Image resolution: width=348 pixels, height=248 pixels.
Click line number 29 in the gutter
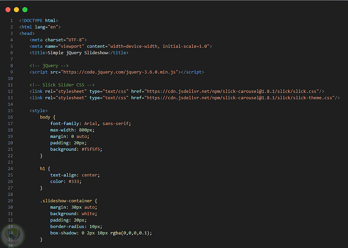[x=11, y=201]
